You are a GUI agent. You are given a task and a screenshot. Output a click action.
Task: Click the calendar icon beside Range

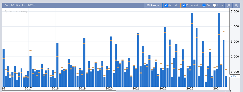coord(148,5)
